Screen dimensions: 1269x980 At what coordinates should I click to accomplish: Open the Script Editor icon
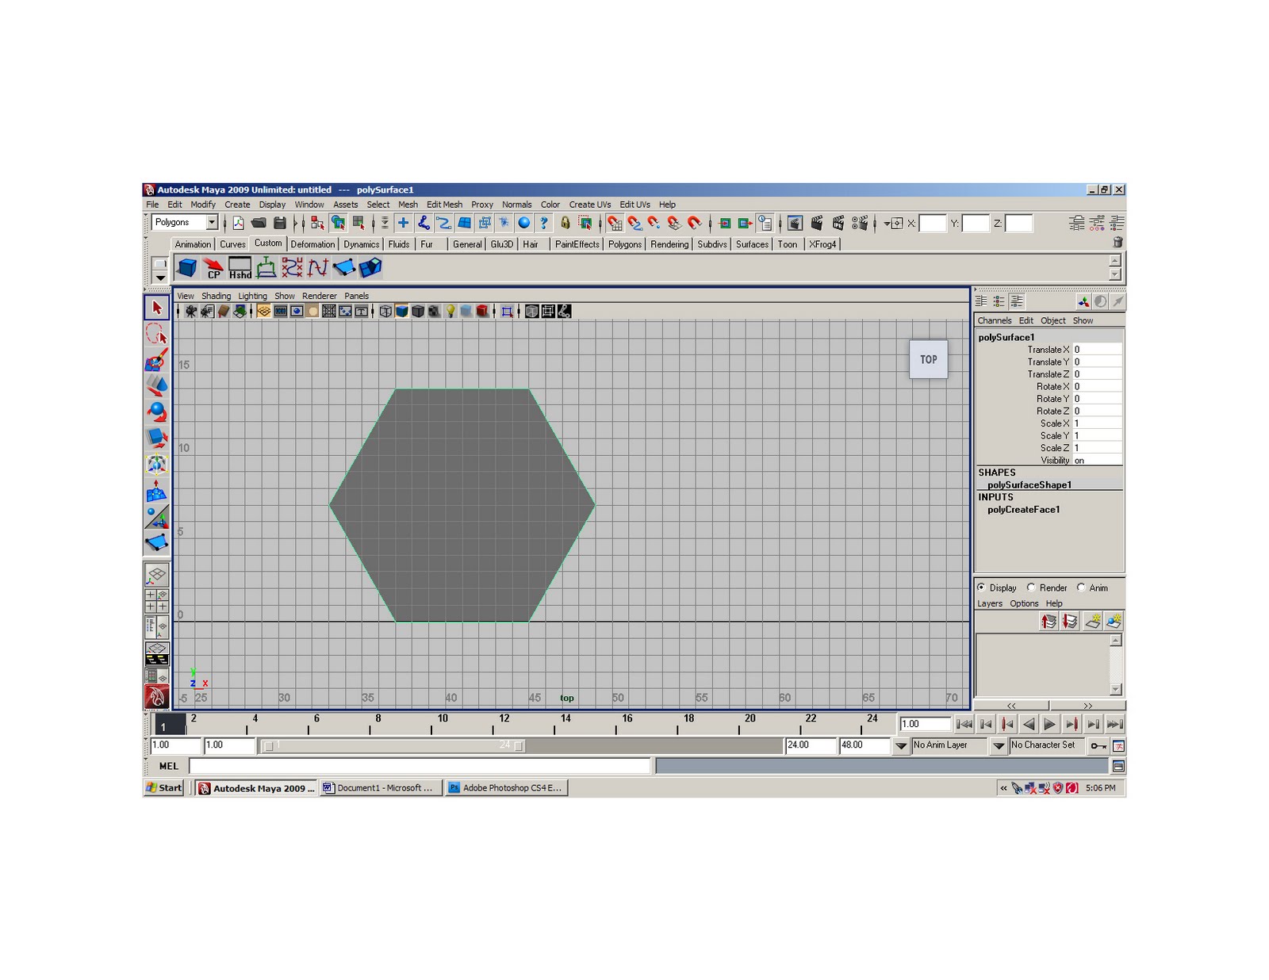click(1118, 767)
